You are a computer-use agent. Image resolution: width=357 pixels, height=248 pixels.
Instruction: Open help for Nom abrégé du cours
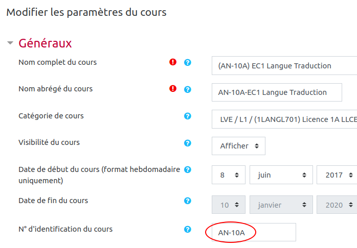pos(188,89)
